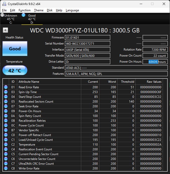Click the Good health status button
The height and width of the screenshot is (174, 170).
point(15,49)
